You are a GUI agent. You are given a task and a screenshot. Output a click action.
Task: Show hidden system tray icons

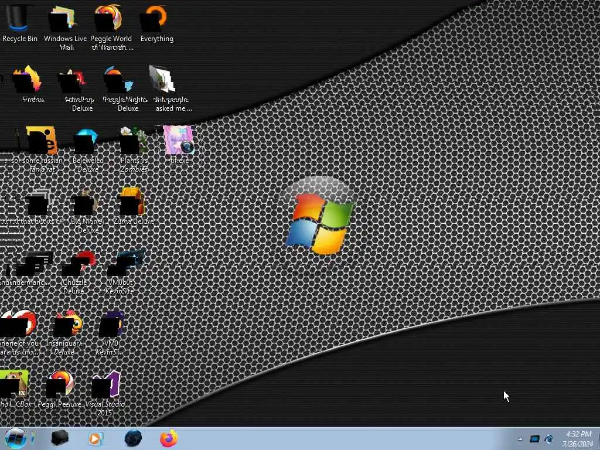point(520,439)
